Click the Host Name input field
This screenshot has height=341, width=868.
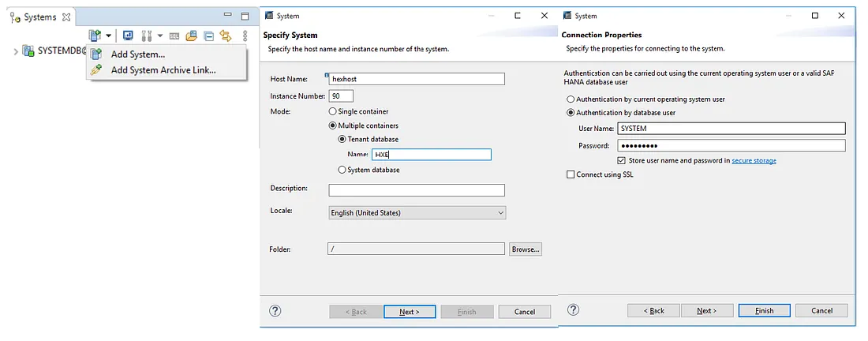417,79
